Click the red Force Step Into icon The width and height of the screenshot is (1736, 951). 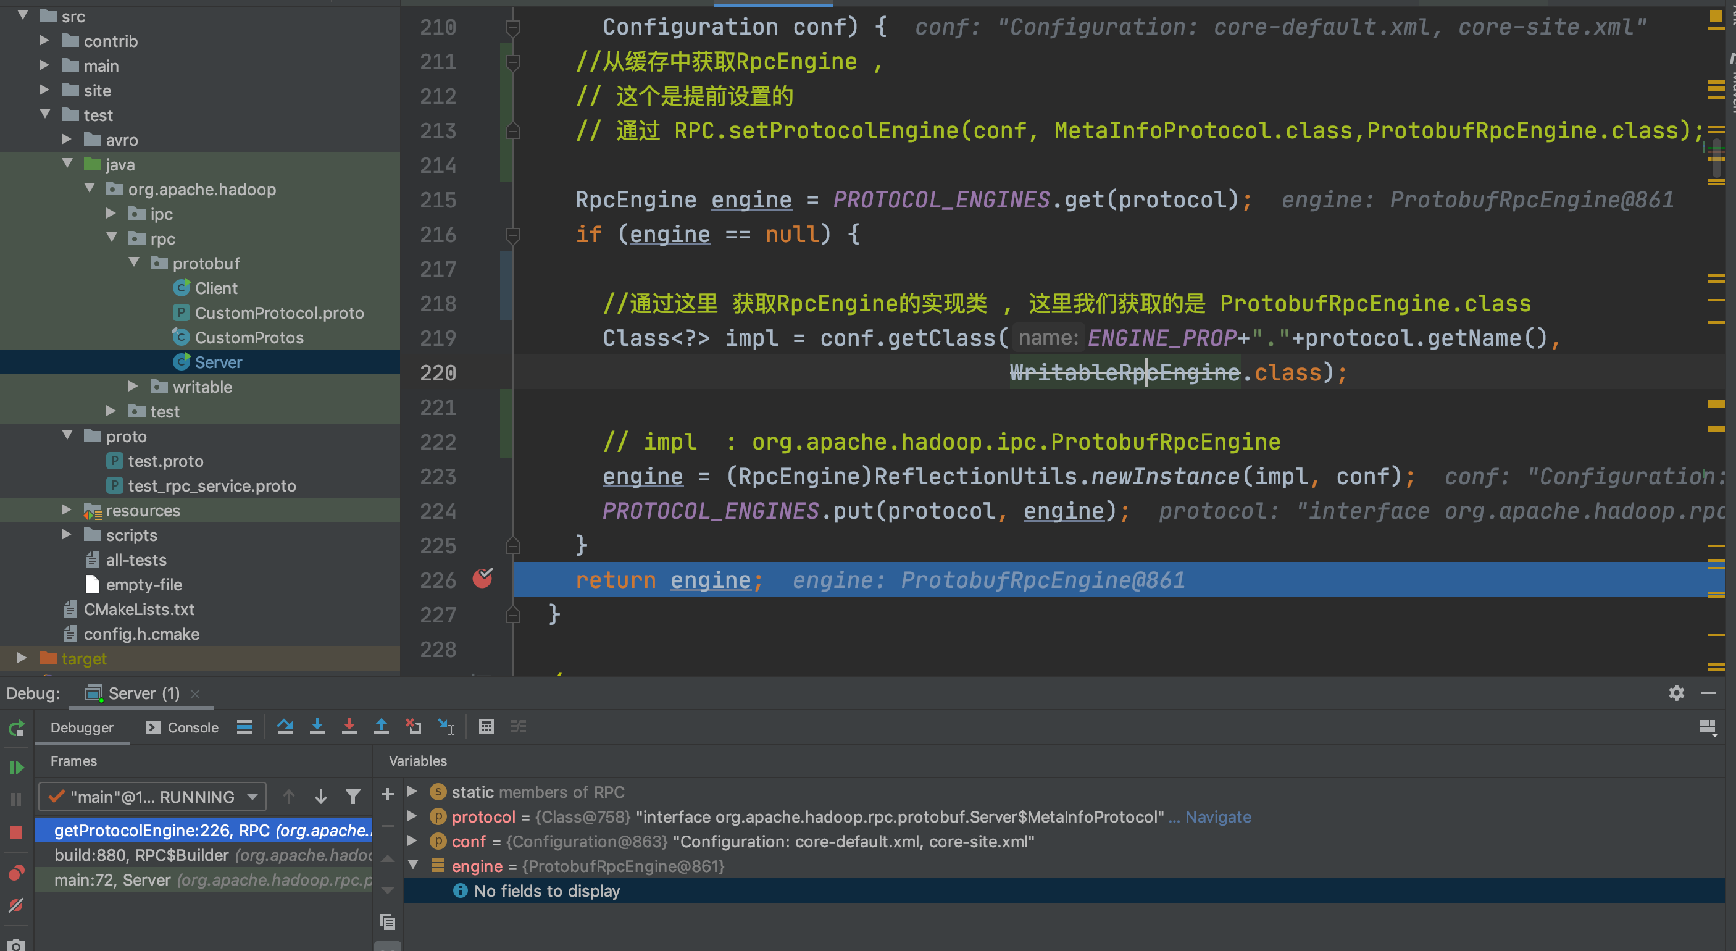tap(349, 727)
